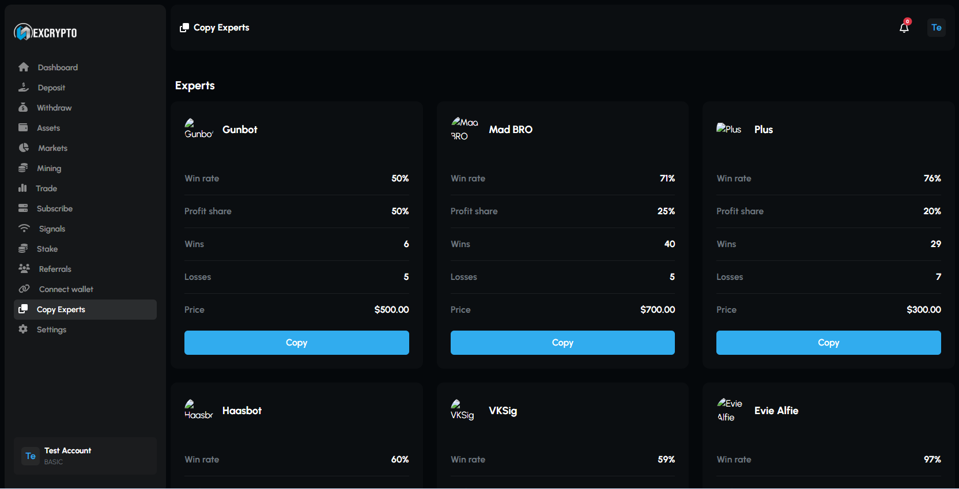Click the 76% win rate value
This screenshot has height=489, width=959.
[x=932, y=179]
